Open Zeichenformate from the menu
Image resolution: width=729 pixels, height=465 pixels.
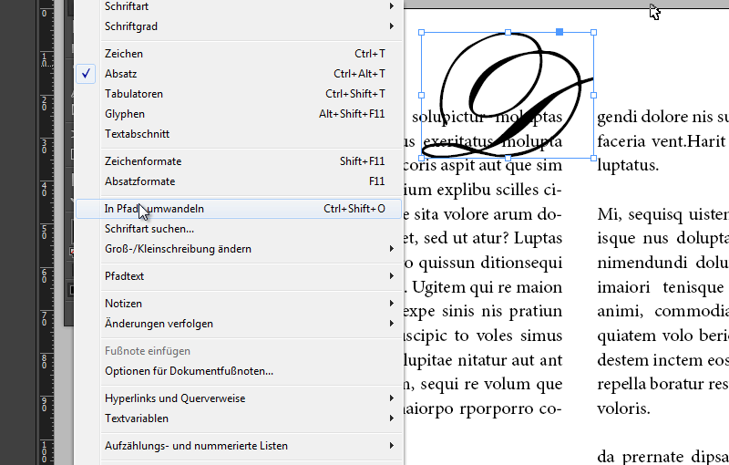(239, 161)
